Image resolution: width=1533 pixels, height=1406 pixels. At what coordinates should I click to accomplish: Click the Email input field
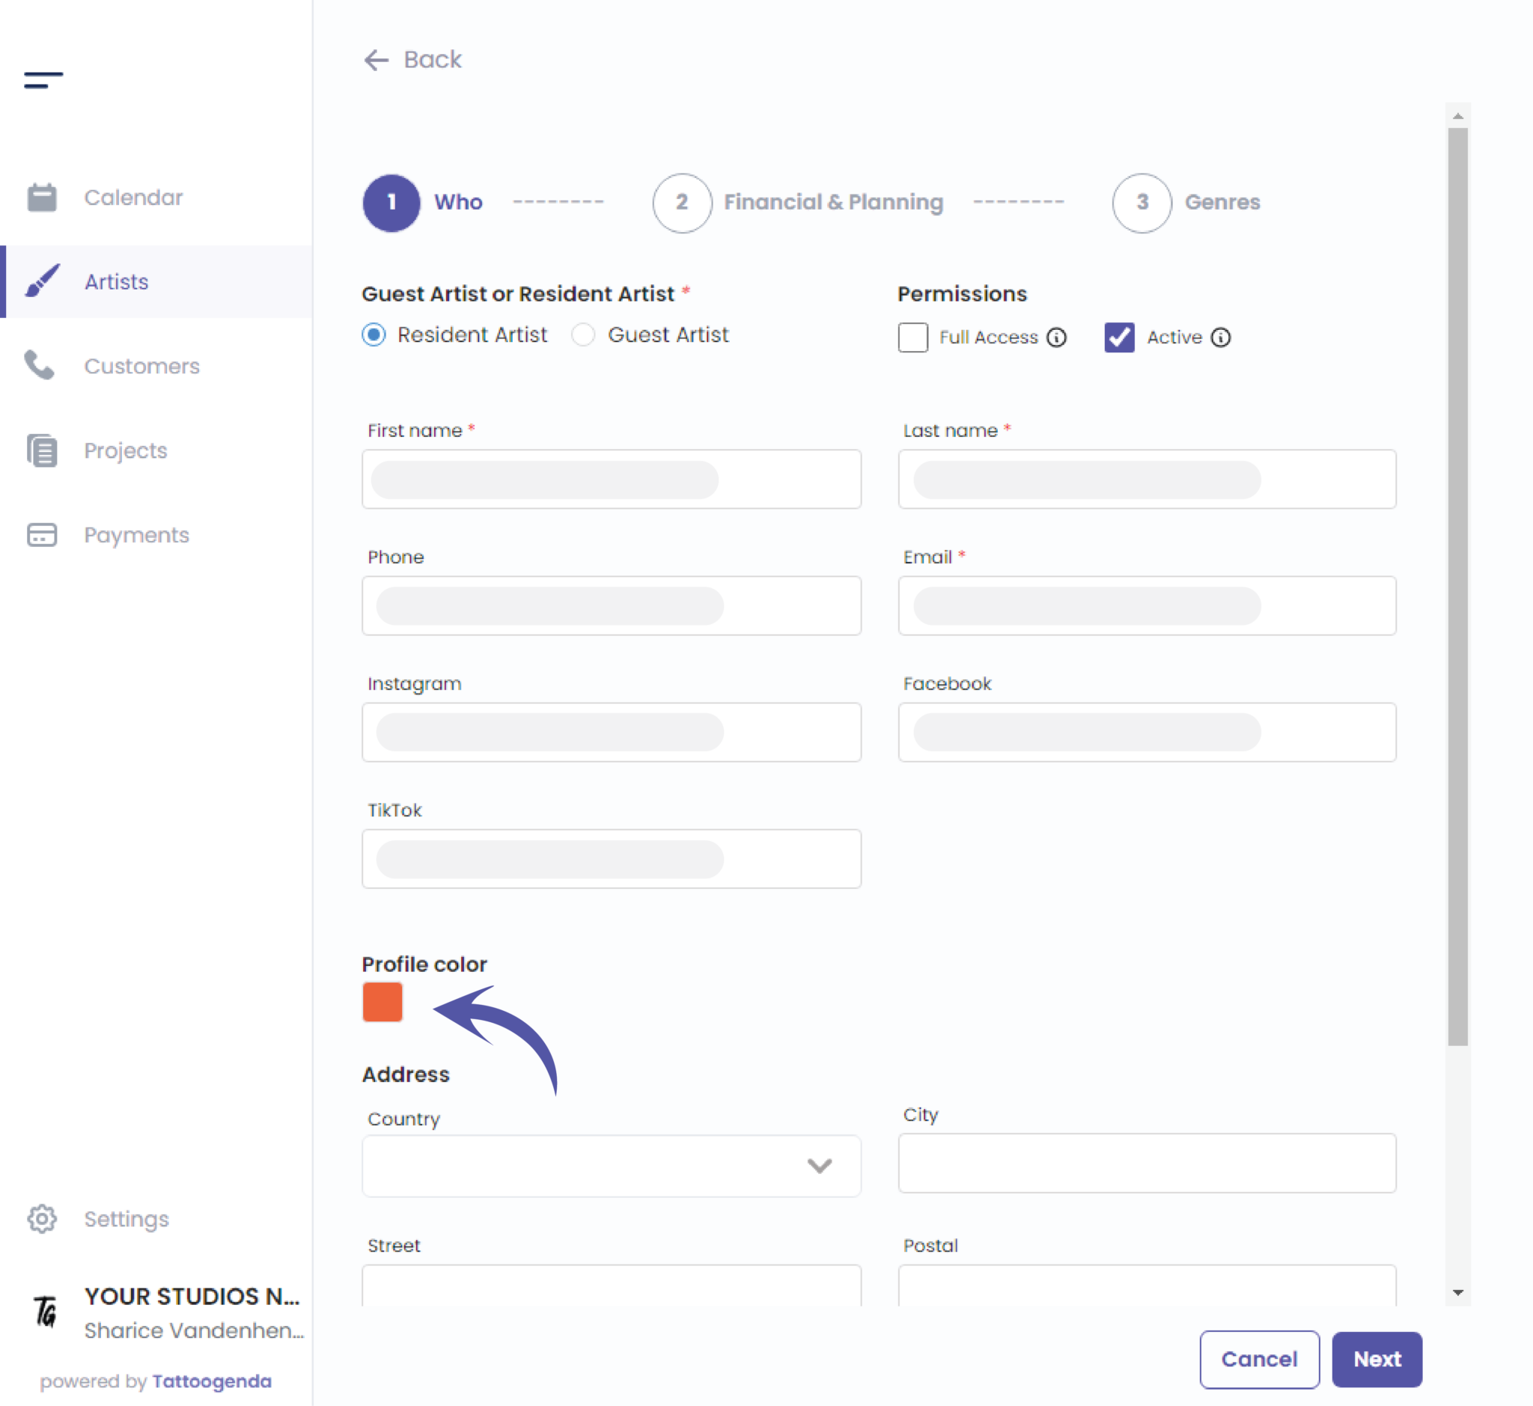[x=1146, y=605]
